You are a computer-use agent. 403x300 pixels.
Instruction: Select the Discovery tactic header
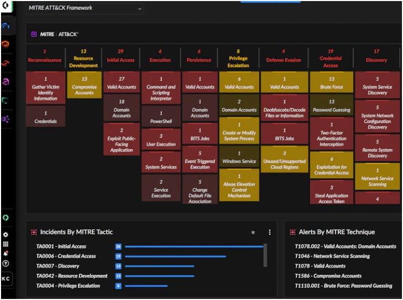(x=377, y=56)
